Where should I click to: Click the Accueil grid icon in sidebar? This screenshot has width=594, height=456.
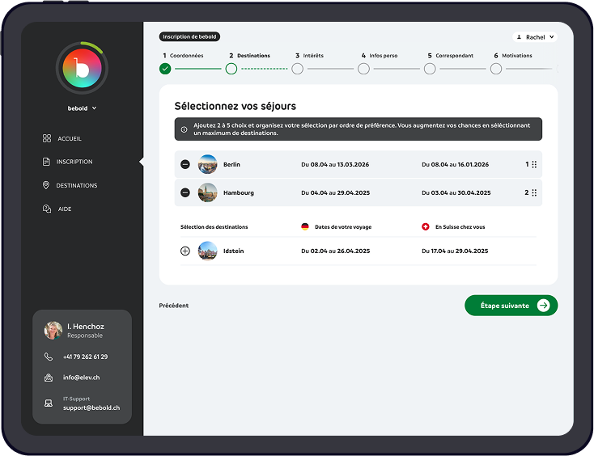(x=47, y=138)
